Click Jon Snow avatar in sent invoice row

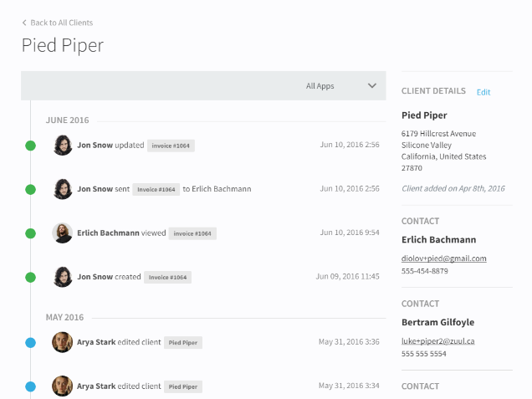coord(63,189)
